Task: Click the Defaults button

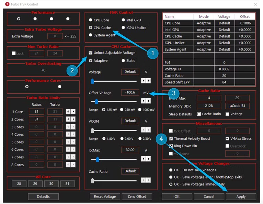Action: coord(43,197)
